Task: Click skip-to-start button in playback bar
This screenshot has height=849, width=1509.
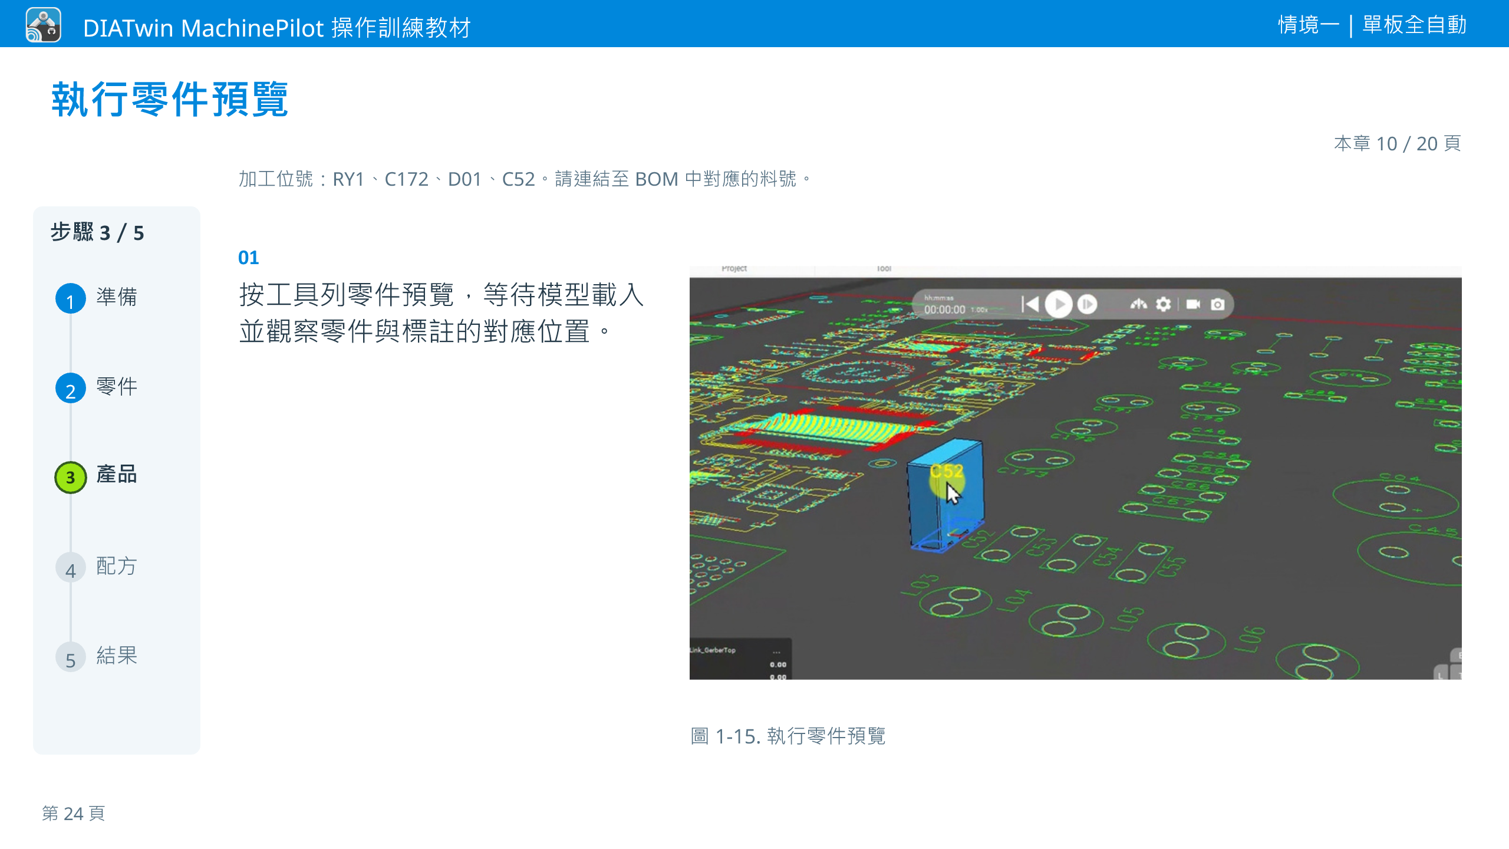Action: click(1030, 304)
